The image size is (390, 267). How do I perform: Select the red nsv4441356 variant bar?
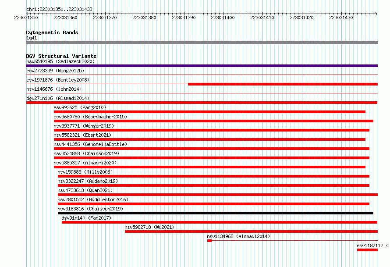click(x=212, y=149)
